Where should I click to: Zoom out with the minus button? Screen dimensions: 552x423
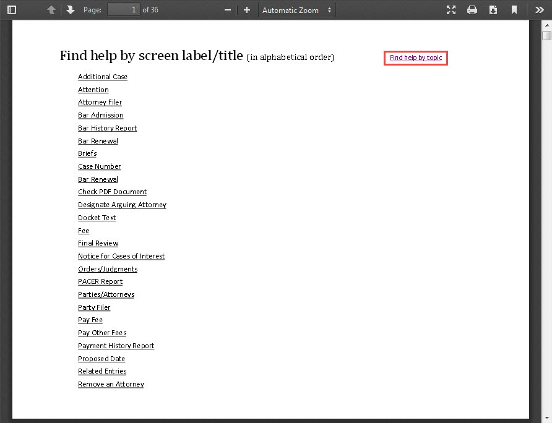click(x=228, y=10)
